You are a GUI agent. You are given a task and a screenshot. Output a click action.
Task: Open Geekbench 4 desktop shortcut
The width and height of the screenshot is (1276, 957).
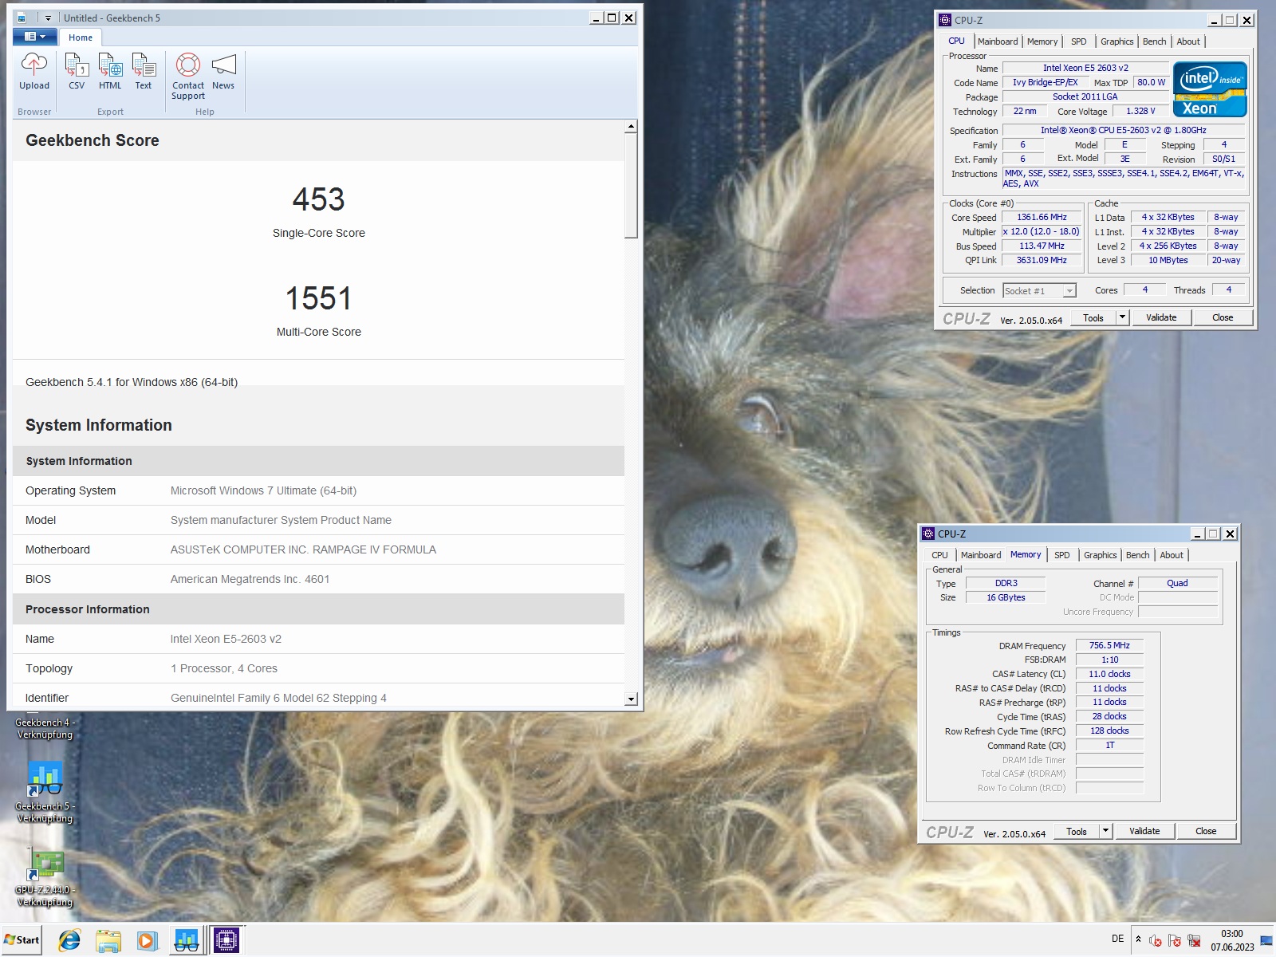(45, 728)
